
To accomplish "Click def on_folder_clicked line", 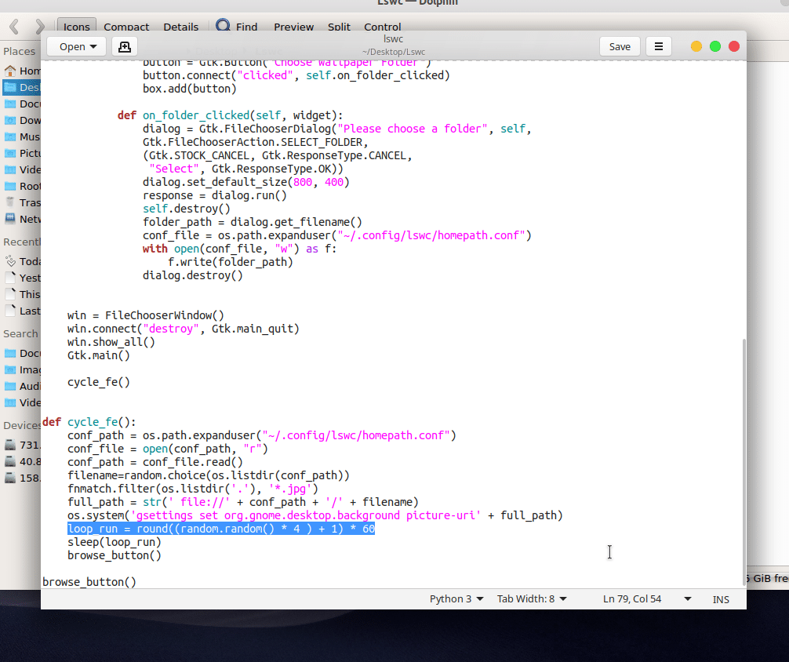I will coord(230,115).
